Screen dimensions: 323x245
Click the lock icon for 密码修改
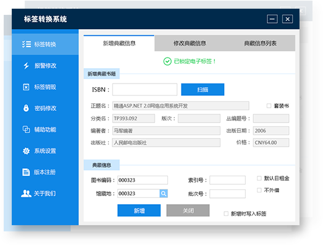pyautogui.click(x=26, y=108)
